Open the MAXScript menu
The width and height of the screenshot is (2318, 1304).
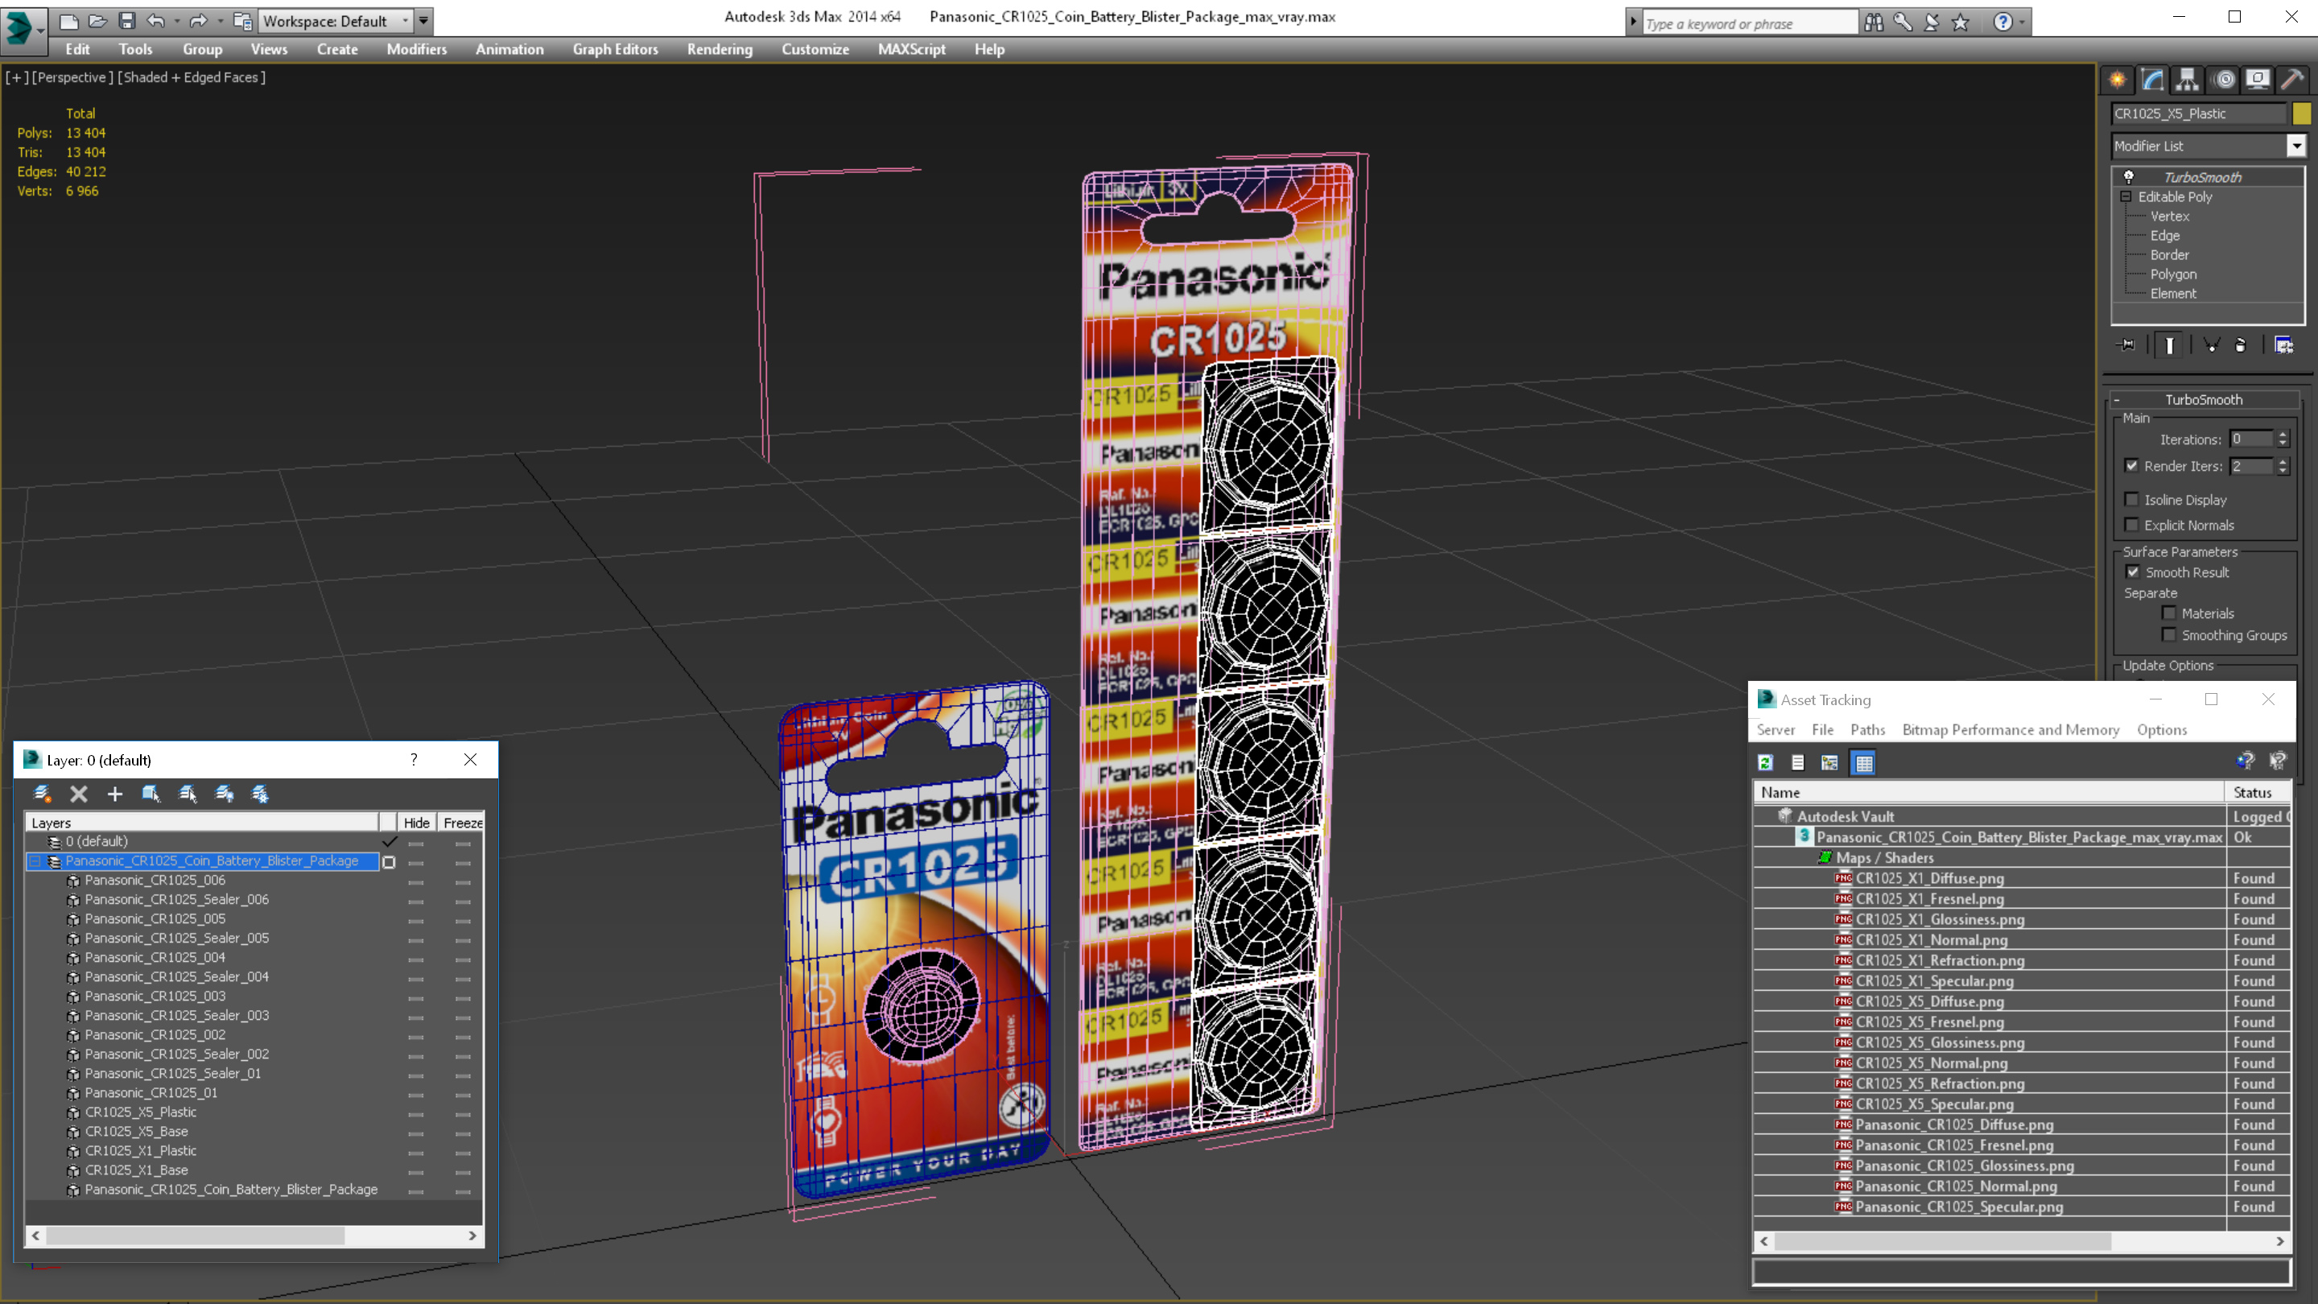click(912, 49)
